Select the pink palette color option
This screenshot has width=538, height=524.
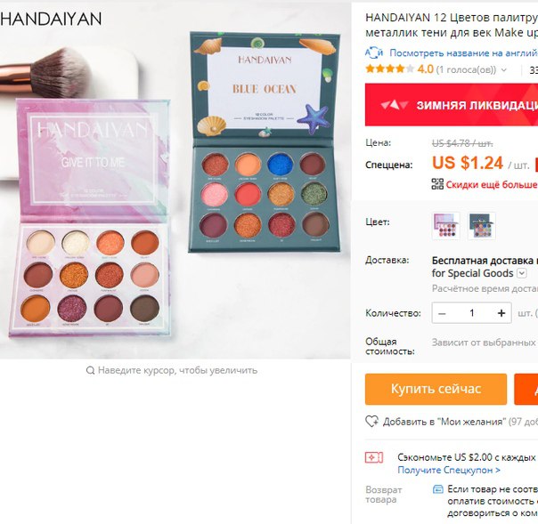pyautogui.click(x=445, y=225)
